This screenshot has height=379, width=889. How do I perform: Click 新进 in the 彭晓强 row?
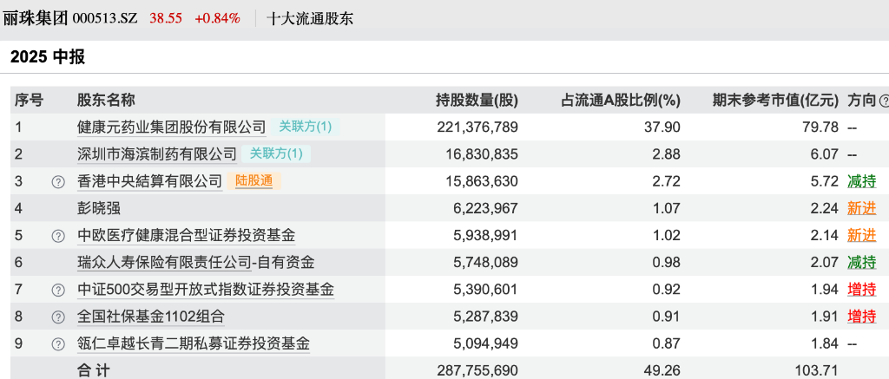click(x=861, y=208)
